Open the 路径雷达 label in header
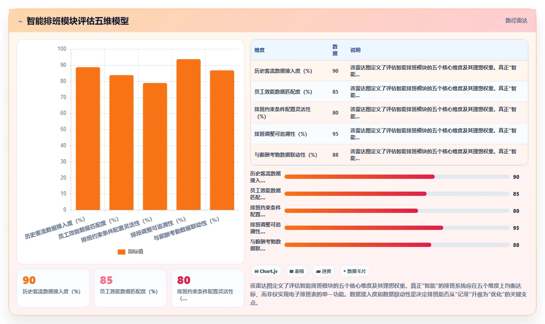The width and height of the screenshot is (545, 324). tap(516, 20)
